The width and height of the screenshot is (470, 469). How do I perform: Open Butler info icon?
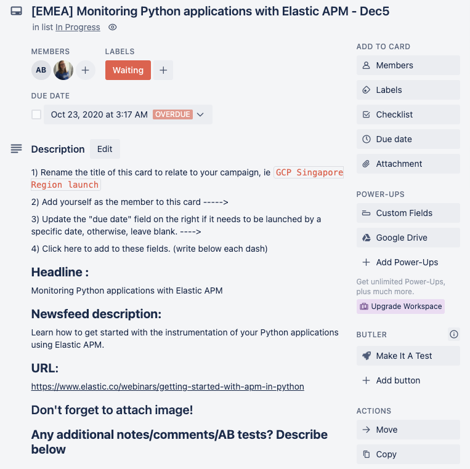[x=454, y=334]
